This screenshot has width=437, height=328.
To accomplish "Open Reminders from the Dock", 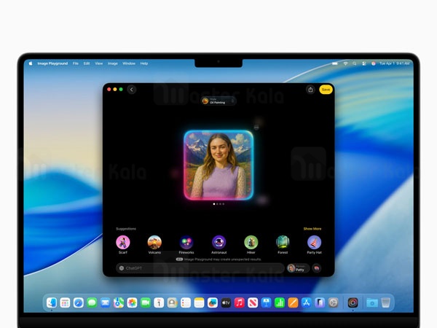I will pyautogui.click(x=186, y=302).
